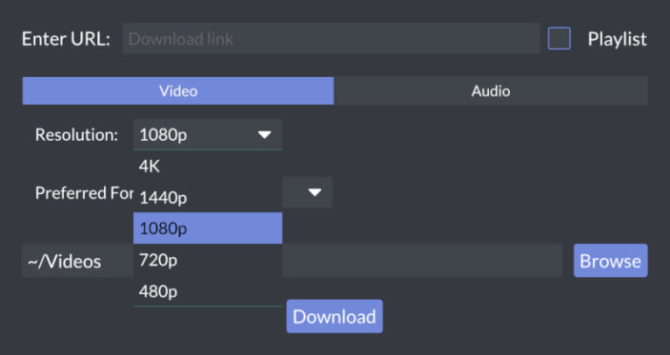Viewport: 670px width, 355px height.
Task: Click the path field area beside Browse
Action: pos(422,261)
